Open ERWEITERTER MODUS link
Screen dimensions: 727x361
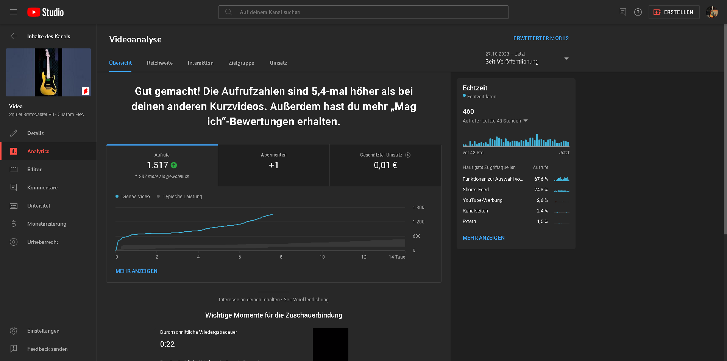(x=541, y=38)
